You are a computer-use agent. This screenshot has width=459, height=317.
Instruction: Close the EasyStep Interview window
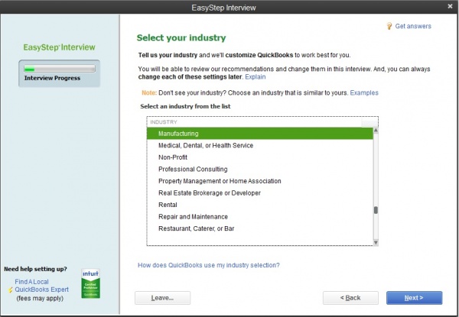point(451,6)
